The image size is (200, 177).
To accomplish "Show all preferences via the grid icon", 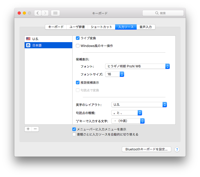I will click(x=55, y=13).
